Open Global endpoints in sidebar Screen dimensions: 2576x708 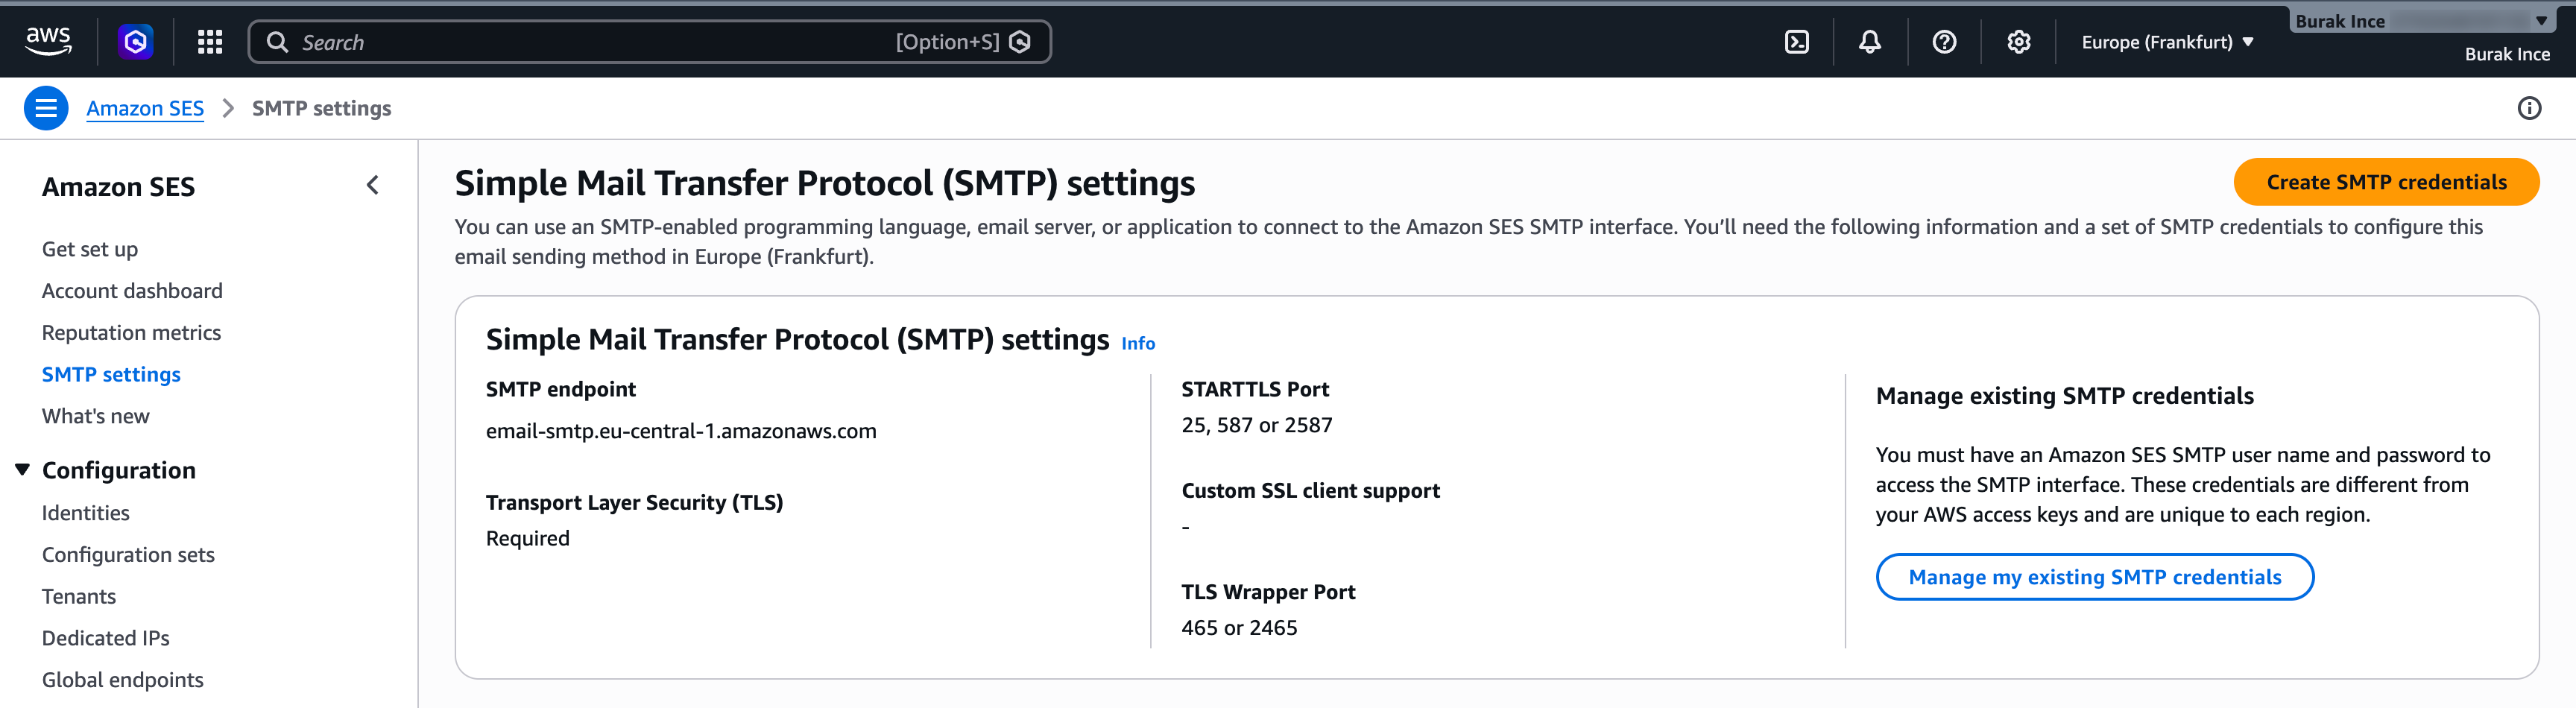[x=123, y=680]
